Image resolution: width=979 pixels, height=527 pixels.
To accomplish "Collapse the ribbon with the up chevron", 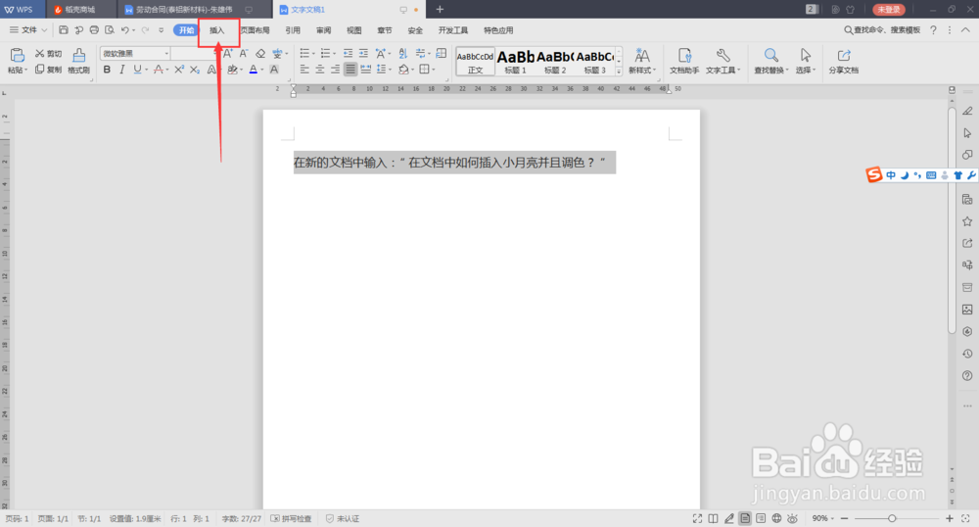I will [965, 30].
